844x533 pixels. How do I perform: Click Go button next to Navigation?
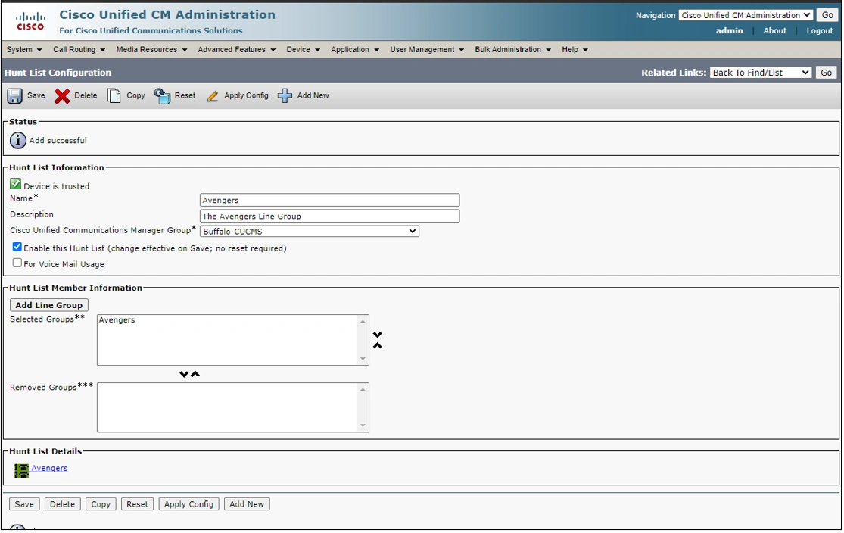[827, 15]
